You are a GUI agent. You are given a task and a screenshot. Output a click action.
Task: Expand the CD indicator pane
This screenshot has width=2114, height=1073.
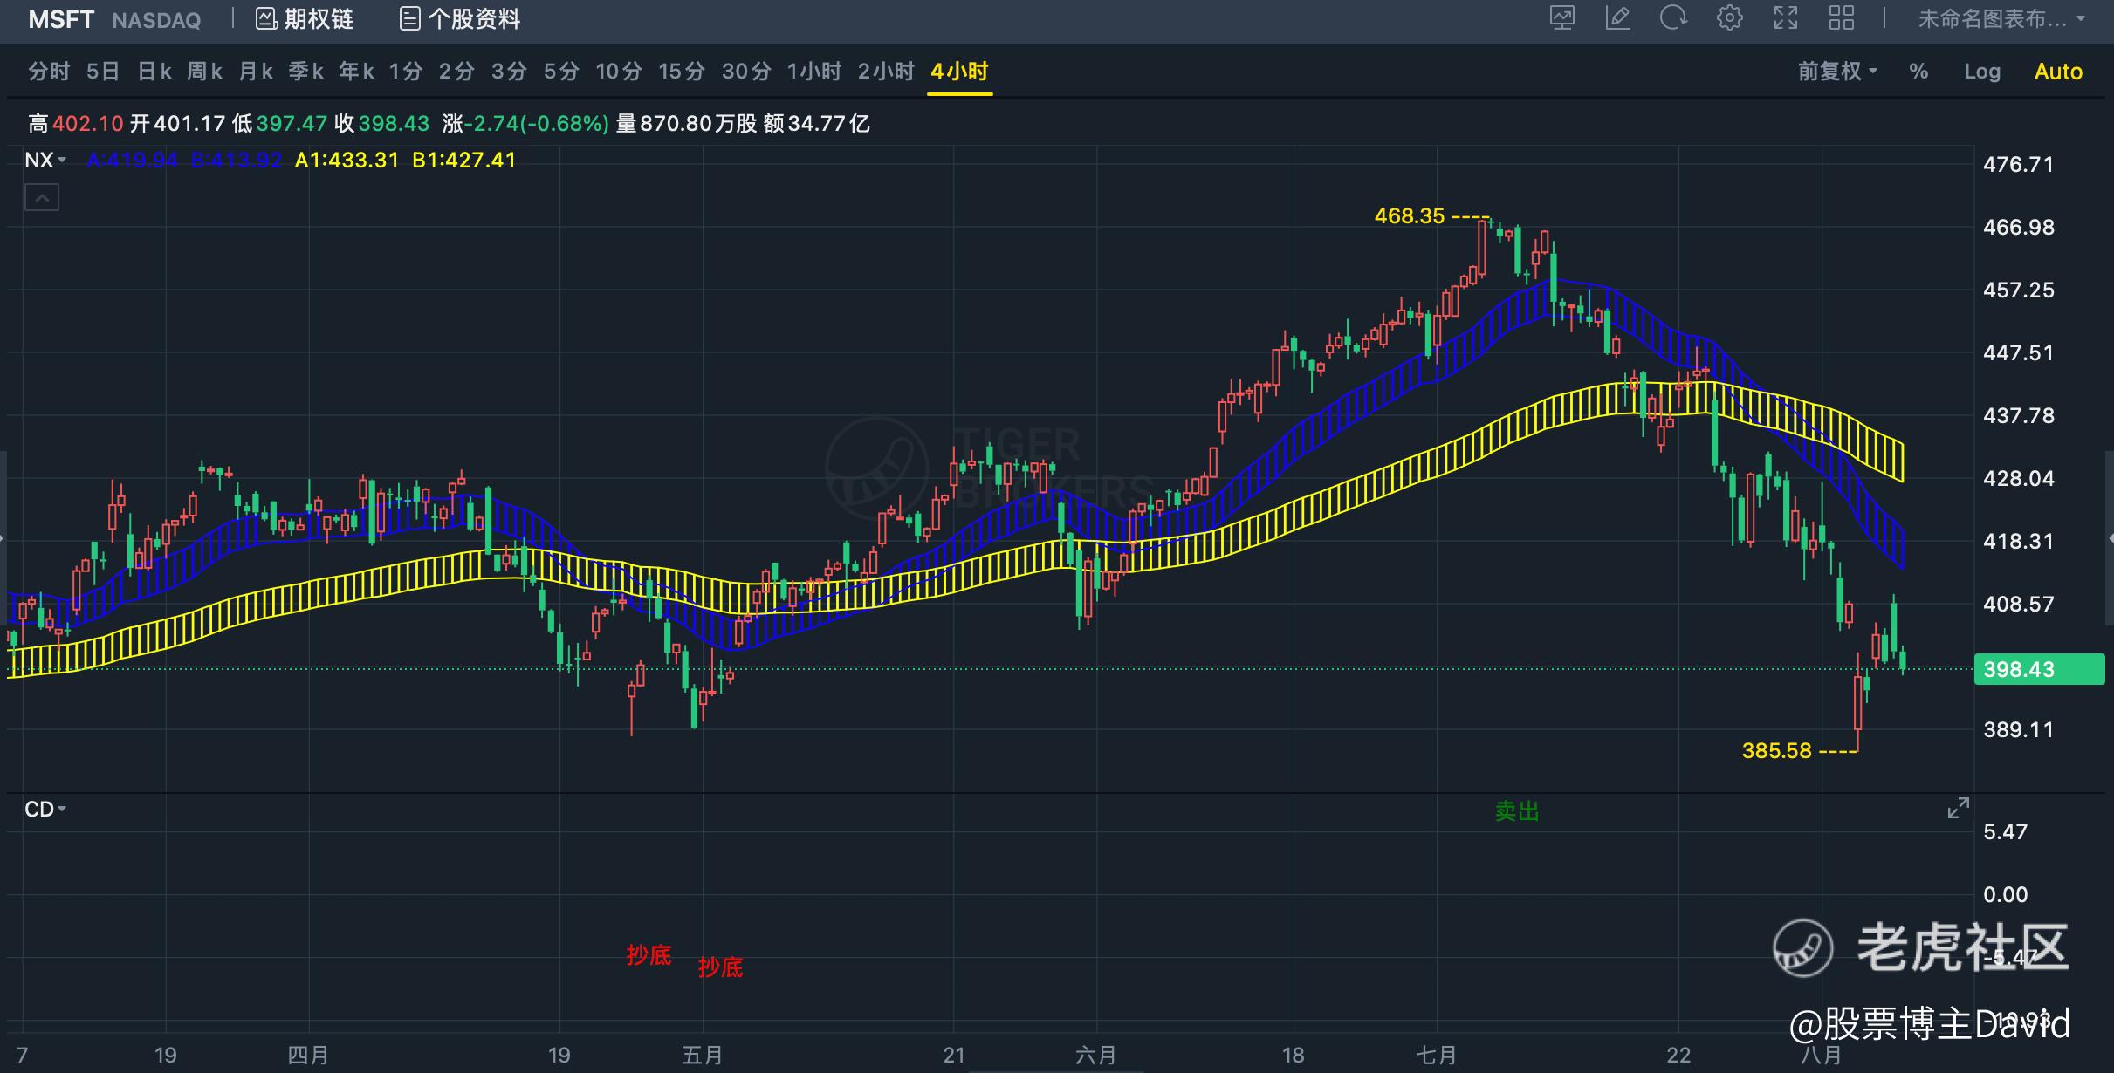pyautogui.click(x=1958, y=808)
